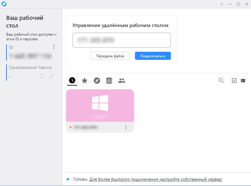This screenshot has height=186, width=251.
Task: Expand options for the saved session entry
Action: coord(126,127)
